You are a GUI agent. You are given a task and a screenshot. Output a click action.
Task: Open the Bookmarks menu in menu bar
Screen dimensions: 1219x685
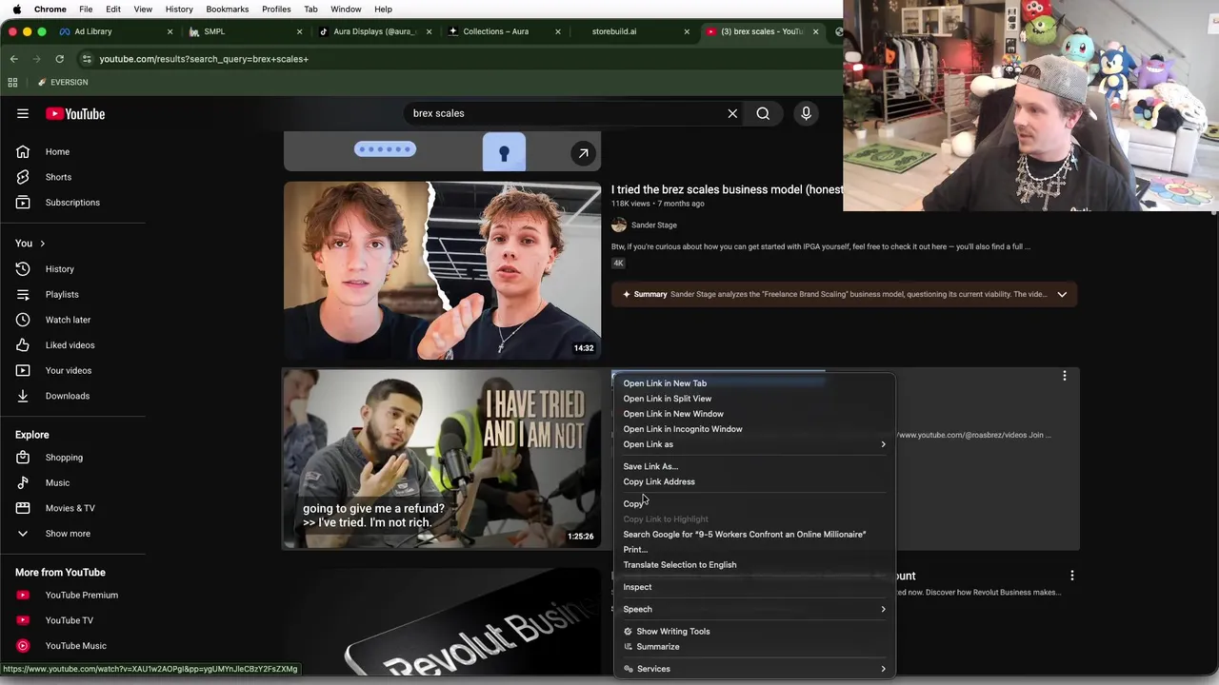(x=228, y=10)
